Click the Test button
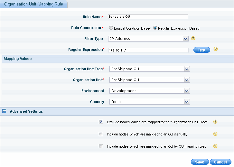Screen dimensions: 234x167 pyautogui.click(x=201, y=50)
